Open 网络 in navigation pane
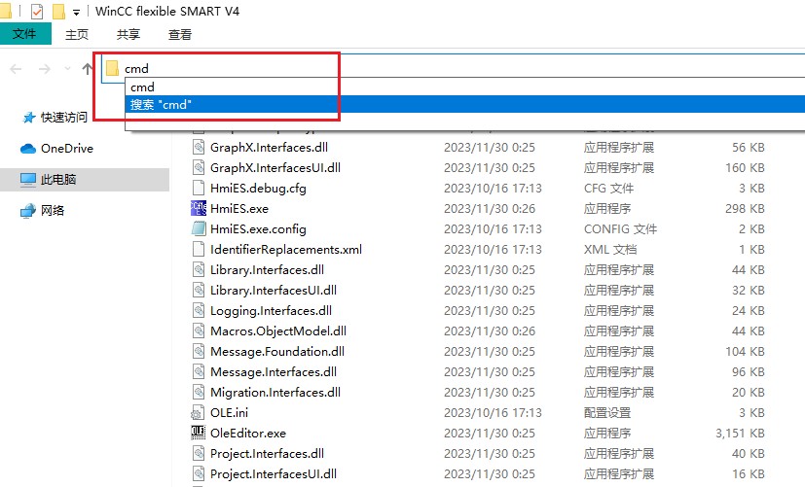Viewport: 805px width, 487px height. coord(53,211)
